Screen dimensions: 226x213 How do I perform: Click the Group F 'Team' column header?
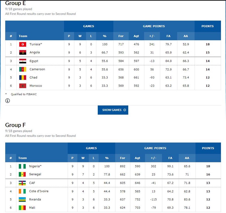pyautogui.click(x=22, y=158)
